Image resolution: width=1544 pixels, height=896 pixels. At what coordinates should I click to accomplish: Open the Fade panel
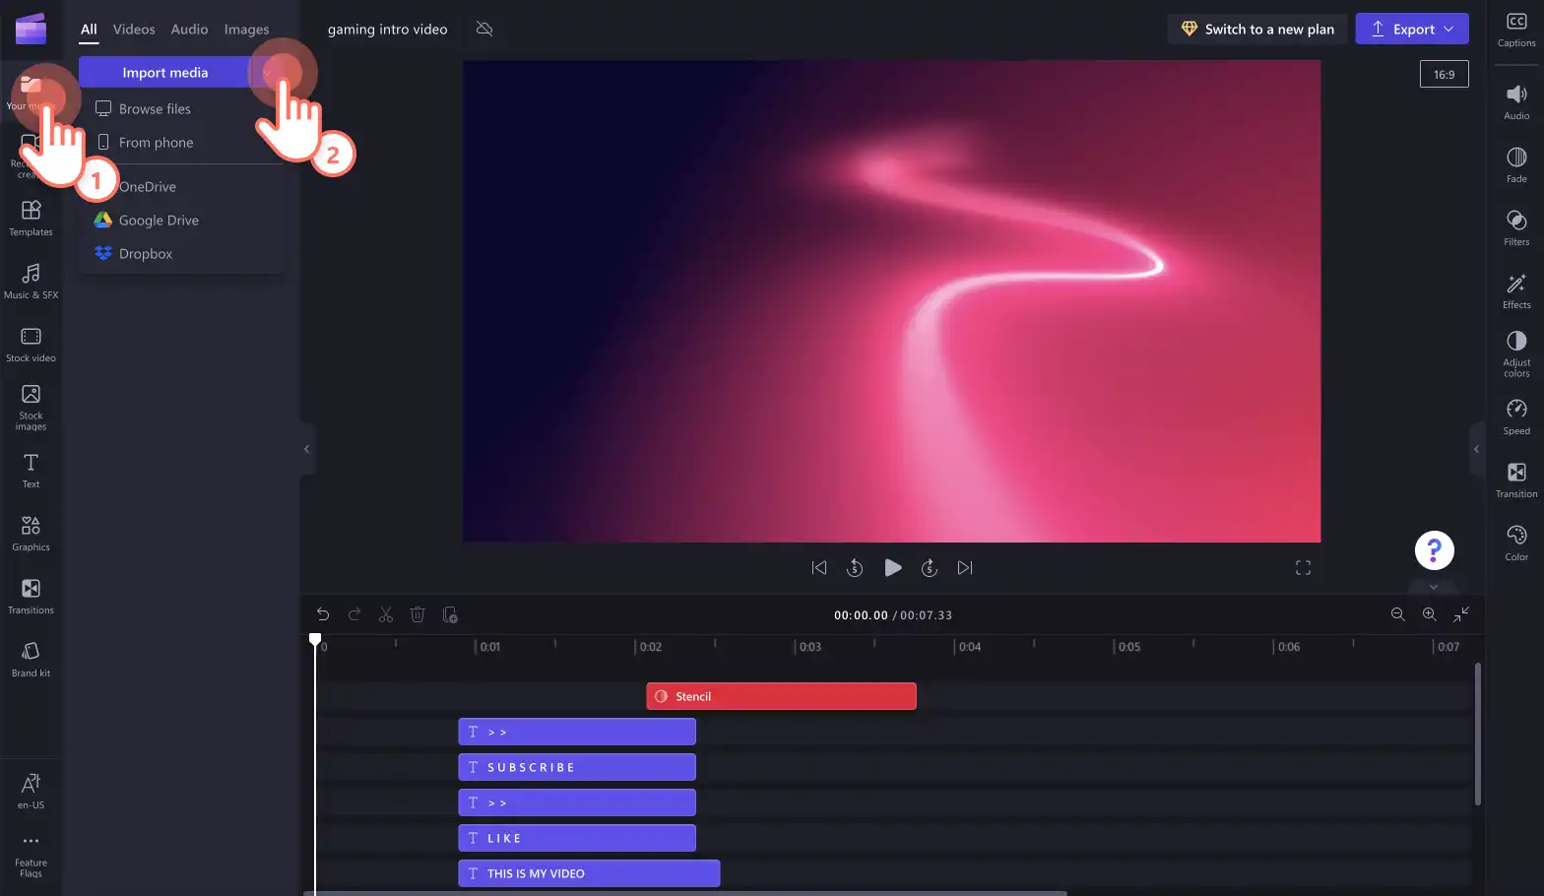pos(1516,164)
